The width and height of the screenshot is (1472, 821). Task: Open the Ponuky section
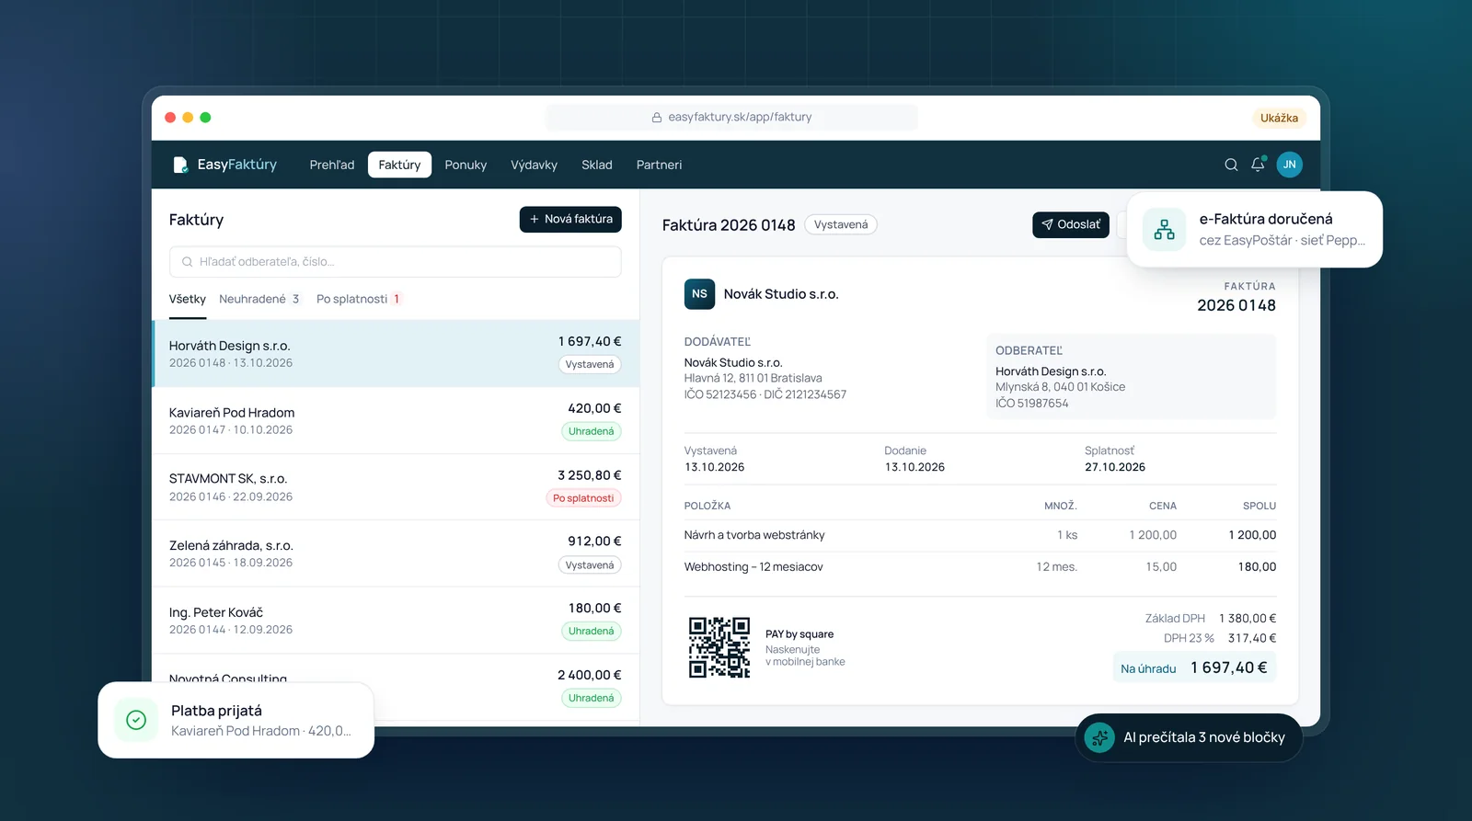(466, 165)
